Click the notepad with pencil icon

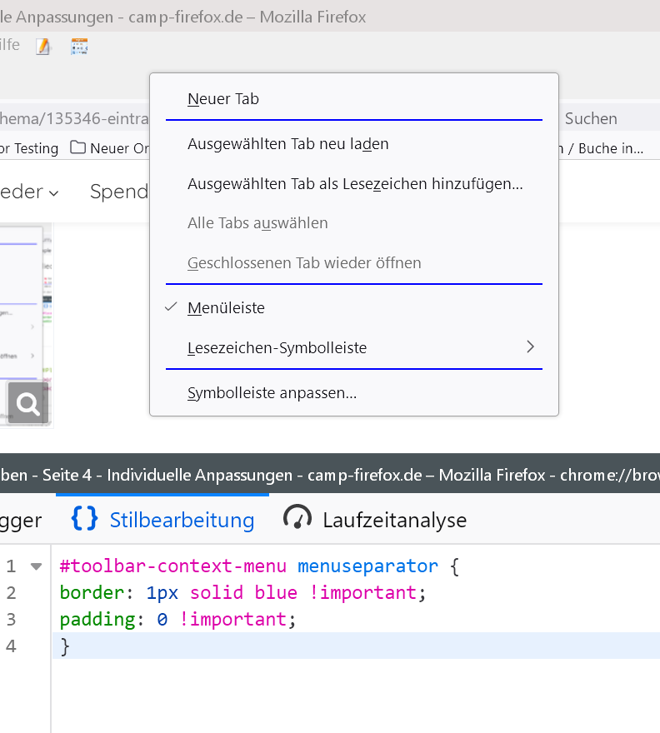[43, 47]
